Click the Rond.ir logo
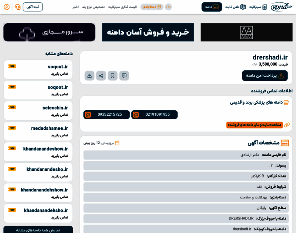Viewport: 296px width, 233px height. click(x=282, y=7)
